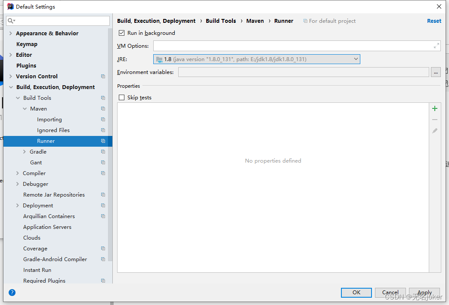Screen dimensions: 449x305
Task: Click project-level icon beside Arquillian Containers
Action: (x=103, y=216)
